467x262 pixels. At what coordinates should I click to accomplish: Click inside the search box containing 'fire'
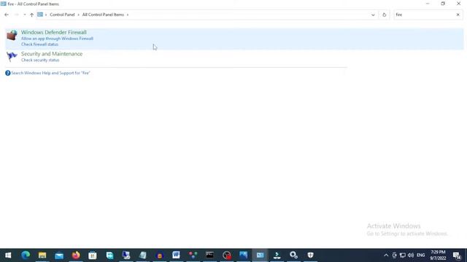click(425, 15)
